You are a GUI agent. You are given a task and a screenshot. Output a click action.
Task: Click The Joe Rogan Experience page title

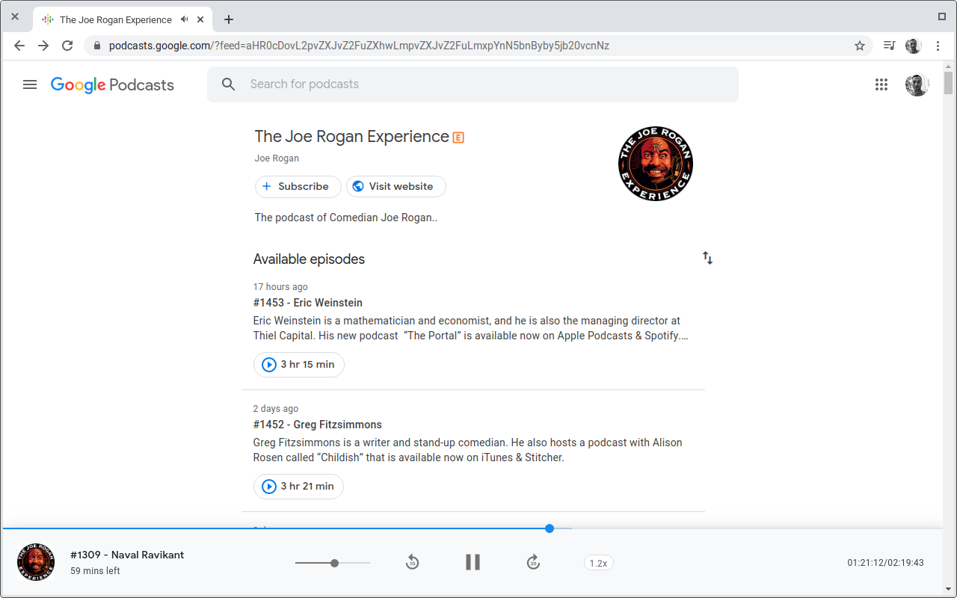351,137
